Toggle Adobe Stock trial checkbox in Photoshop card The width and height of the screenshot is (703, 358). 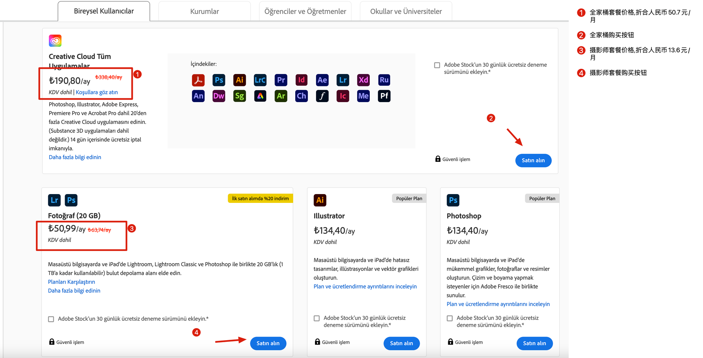point(450,318)
